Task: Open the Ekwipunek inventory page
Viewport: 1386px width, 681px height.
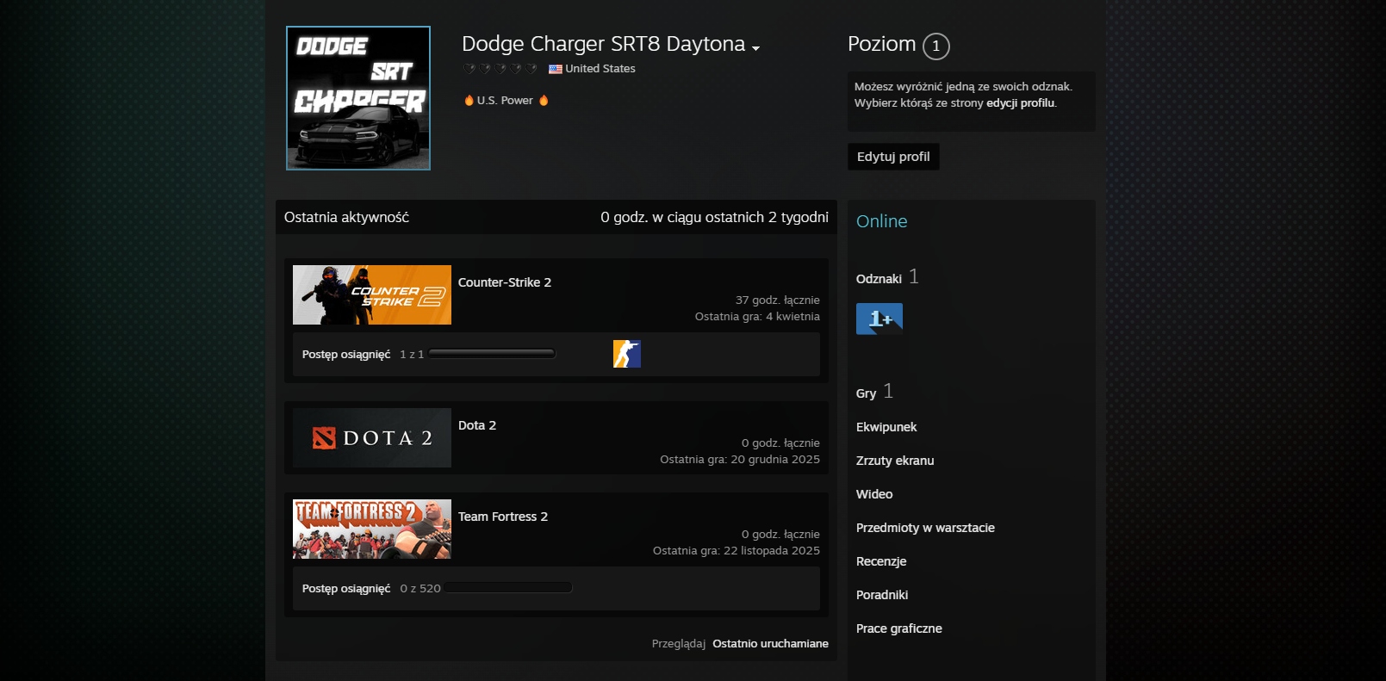Action: pos(886,427)
